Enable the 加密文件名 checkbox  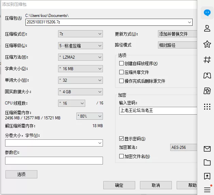tap(121, 156)
